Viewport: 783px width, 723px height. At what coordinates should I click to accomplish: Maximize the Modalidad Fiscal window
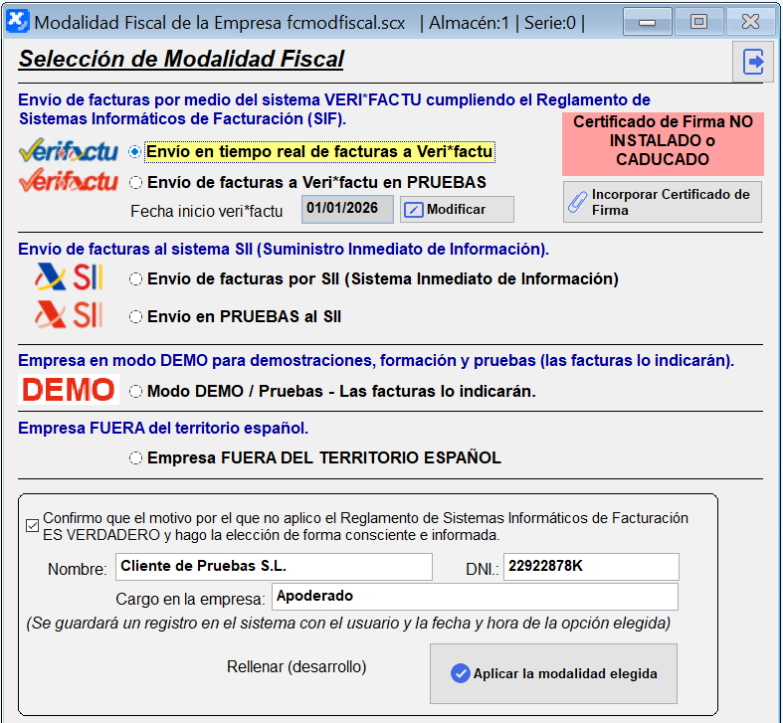[x=698, y=22]
